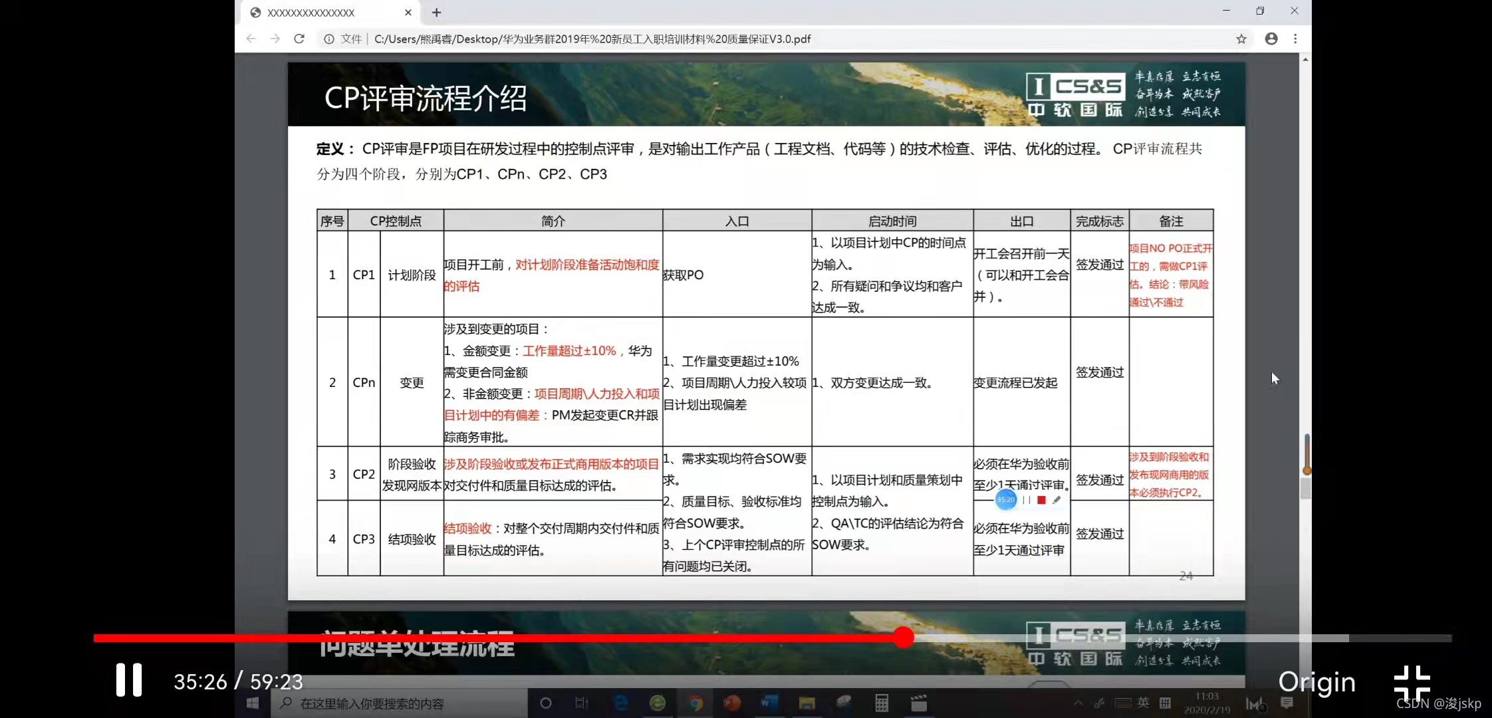This screenshot has height=718, width=1492.
Task: Open PowerPoint from the taskbar
Action: tap(732, 703)
